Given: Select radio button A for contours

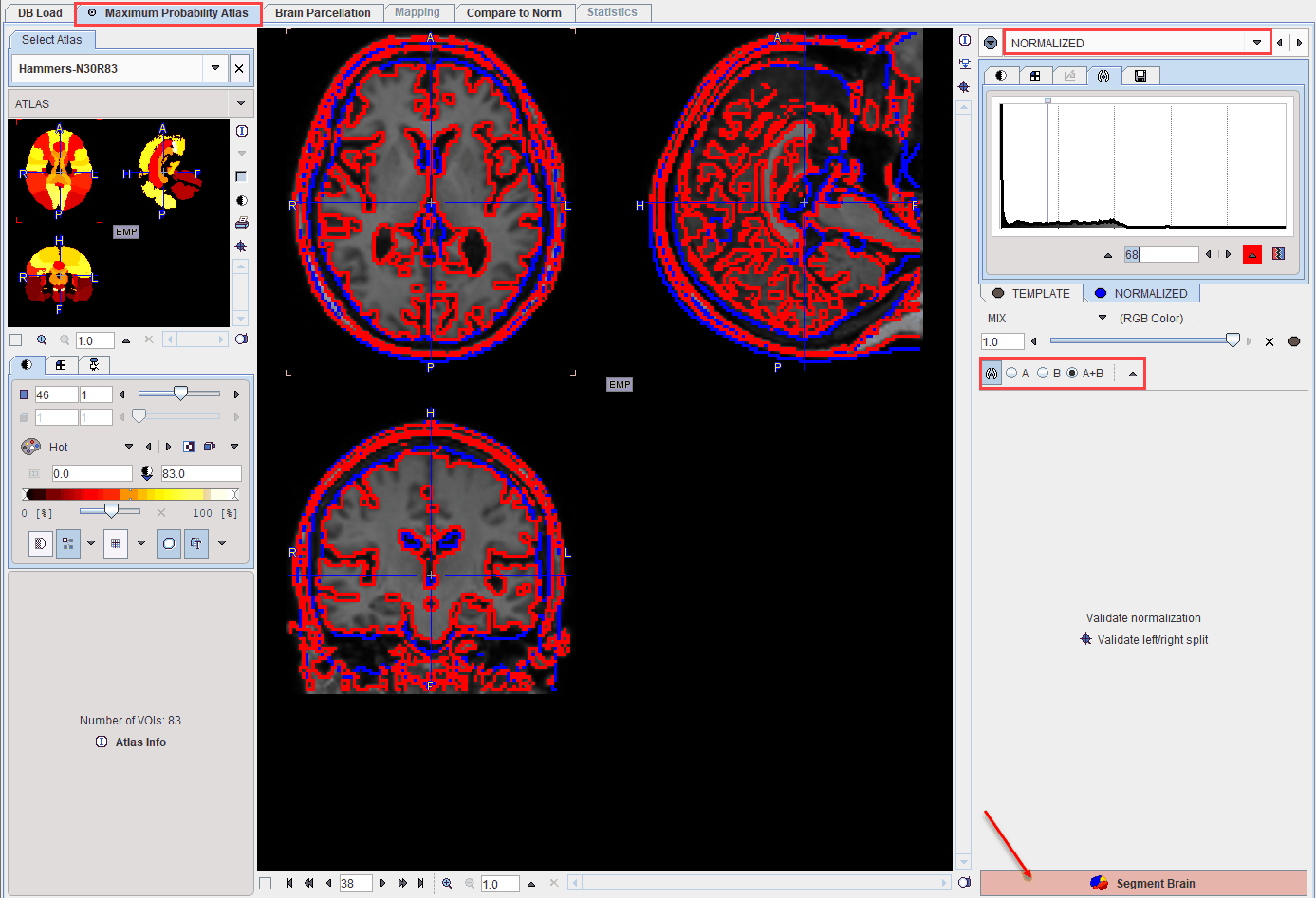Looking at the screenshot, I should [x=1011, y=373].
